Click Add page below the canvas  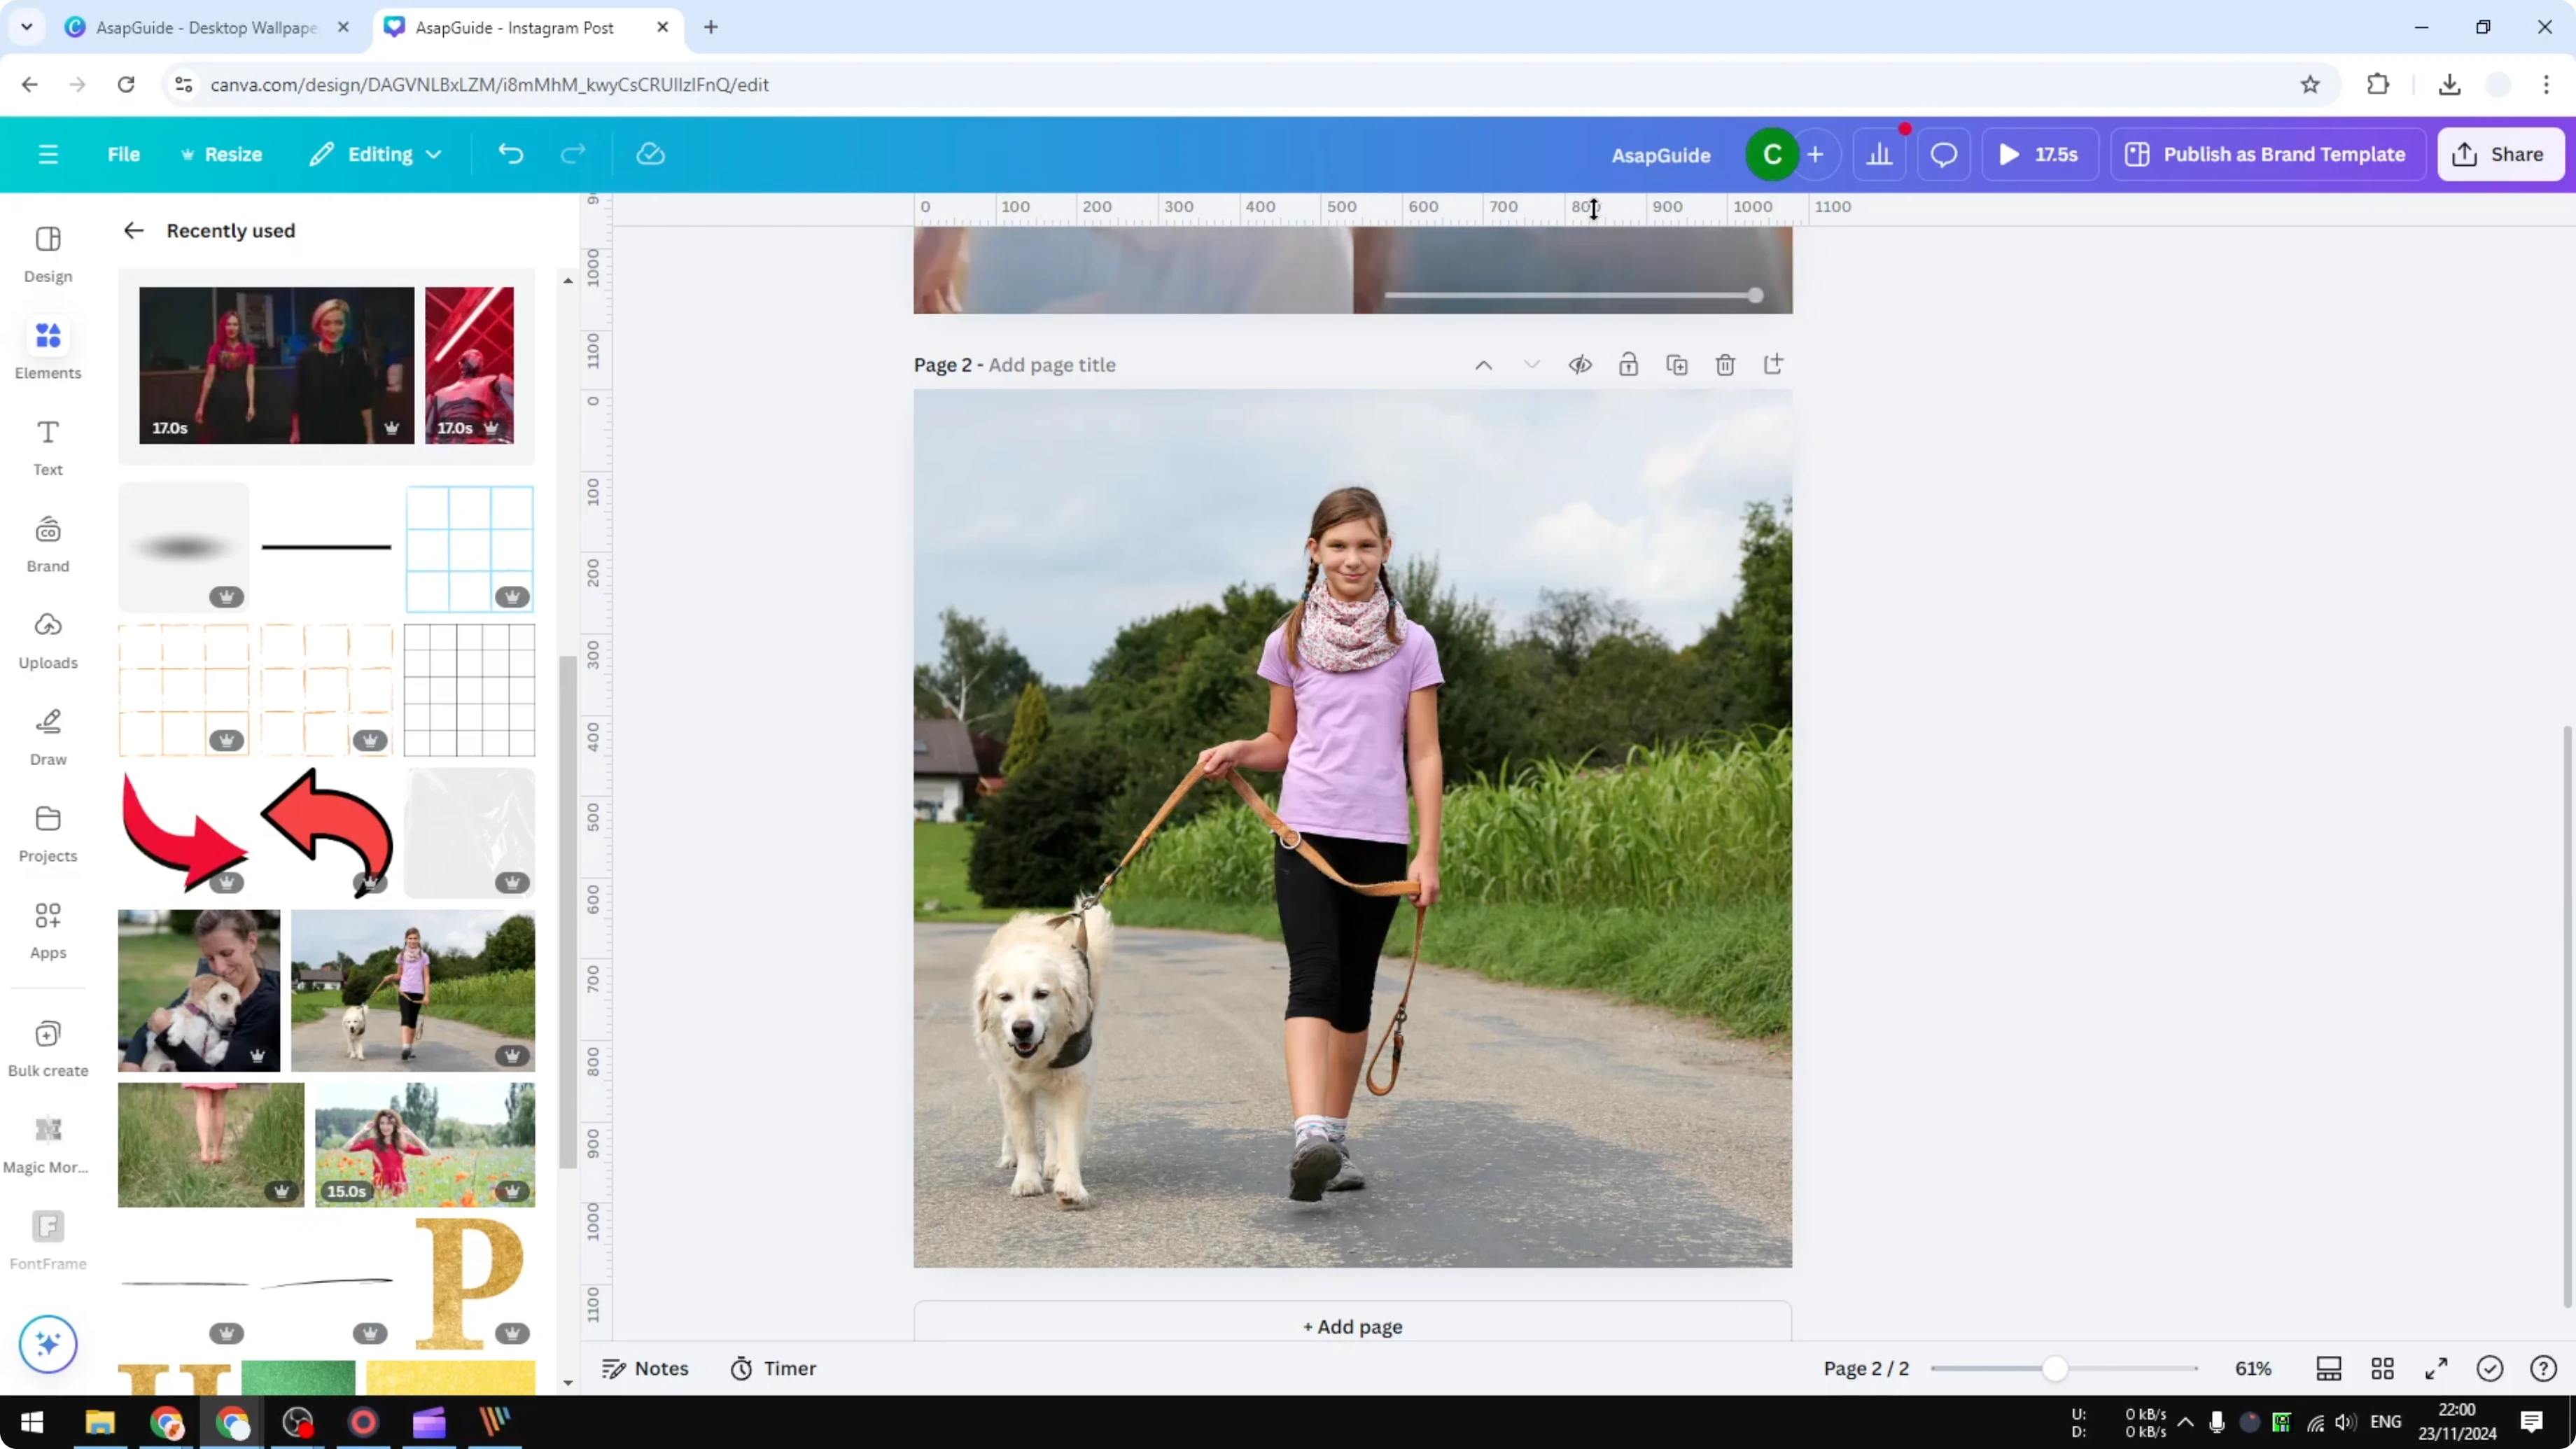[1352, 1327]
